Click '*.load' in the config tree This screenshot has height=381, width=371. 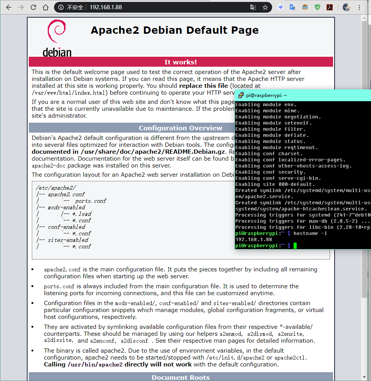tap(82, 214)
